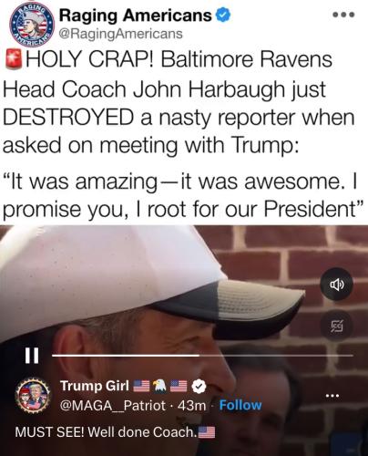The height and width of the screenshot is (456, 368).
Task: Seek on the video progress bar
Action: point(202,355)
